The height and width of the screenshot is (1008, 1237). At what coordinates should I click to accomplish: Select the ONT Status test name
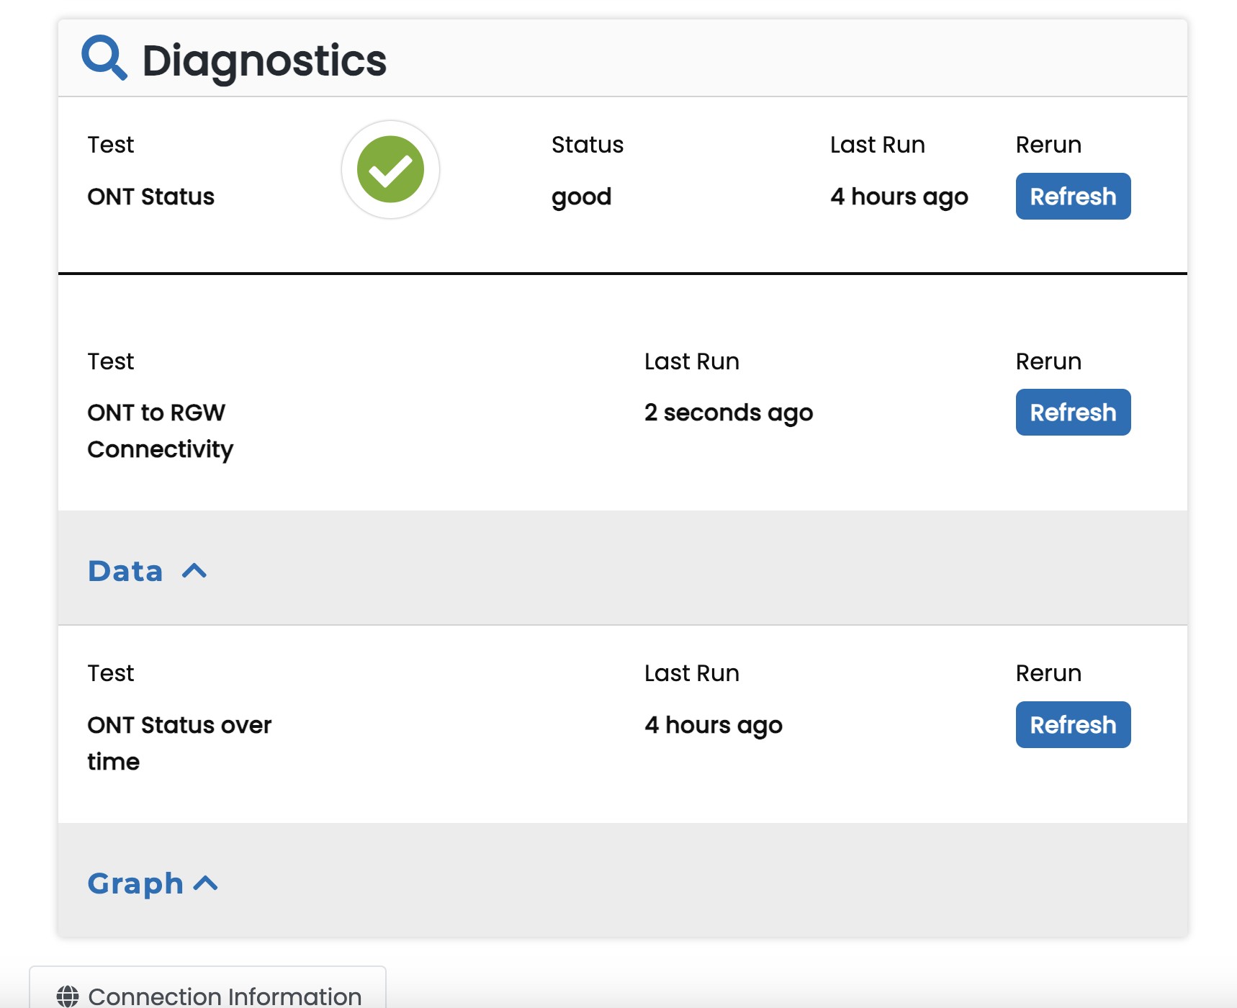[x=151, y=197]
